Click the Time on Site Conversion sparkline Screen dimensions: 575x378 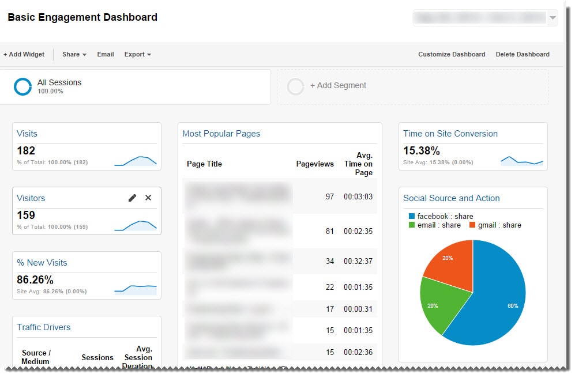pos(522,161)
